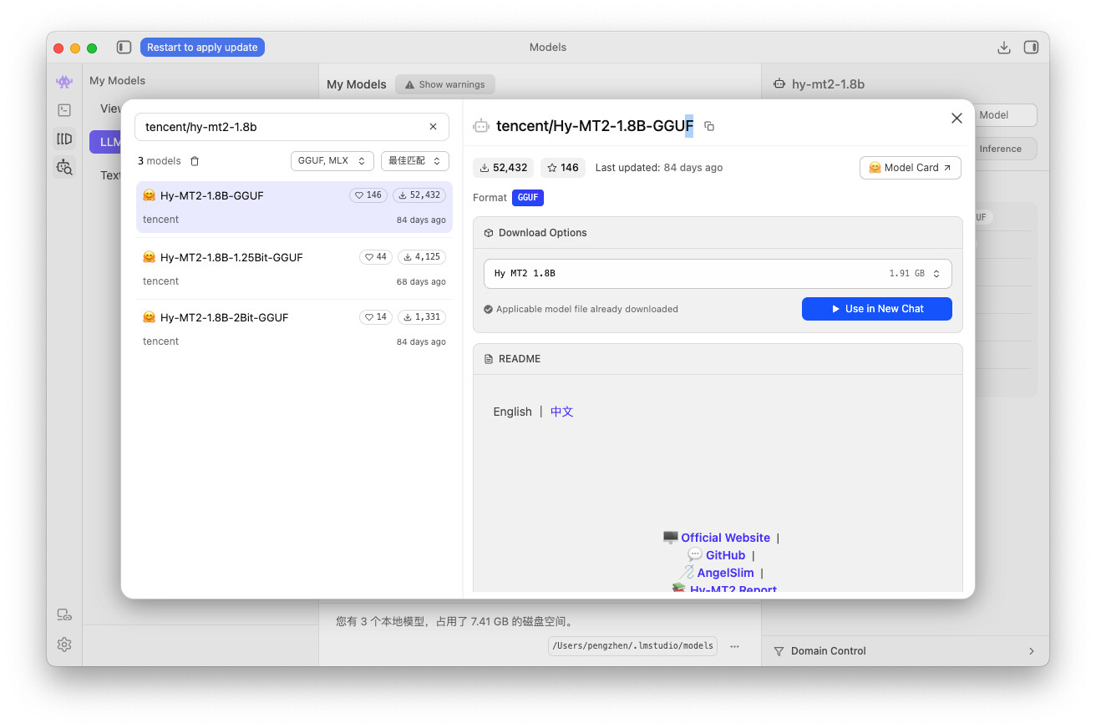Open app settings via the gear icon
The width and height of the screenshot is (1096, 728).
tap(64, 645)
